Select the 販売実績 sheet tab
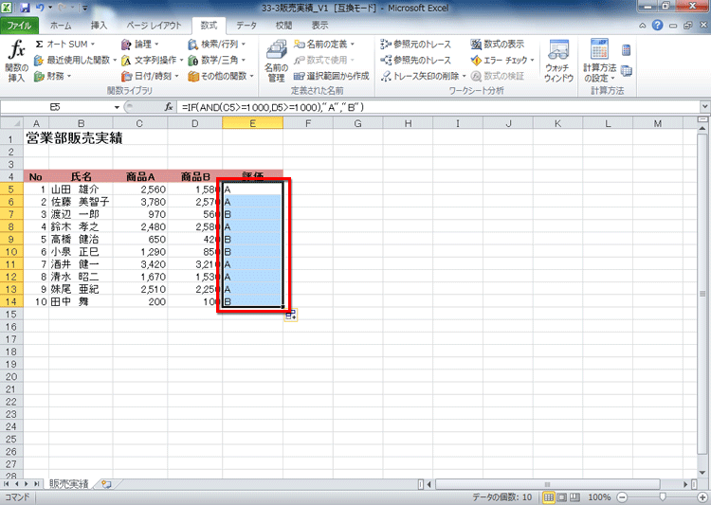The image size is (711, 505). pyautogui.click(x=68, y=484)
